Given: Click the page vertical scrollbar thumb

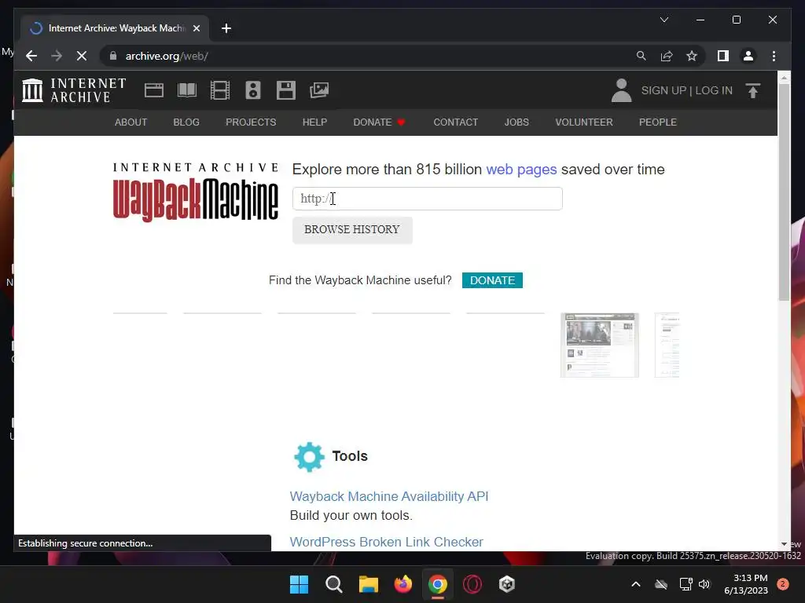Looking at the screenshot, I should (x=784, y=192).
